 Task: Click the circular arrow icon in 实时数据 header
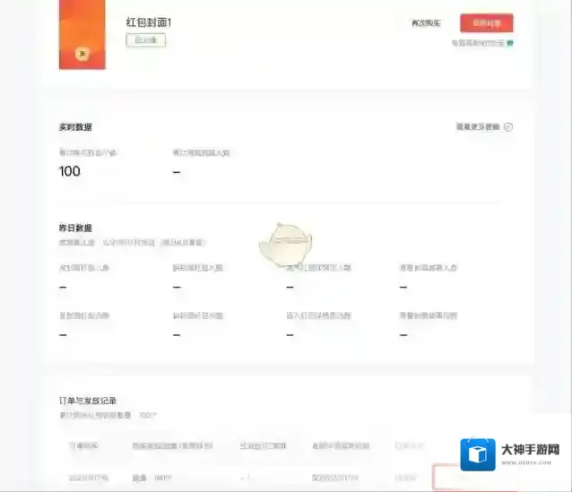click(x=508, y=126)
